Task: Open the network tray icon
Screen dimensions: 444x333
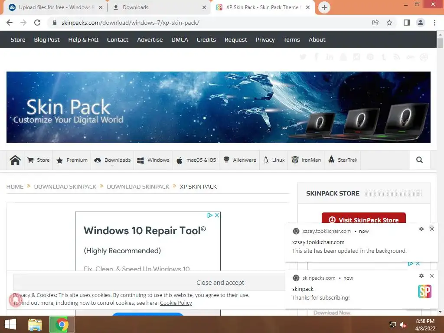Action: (393, 325)
